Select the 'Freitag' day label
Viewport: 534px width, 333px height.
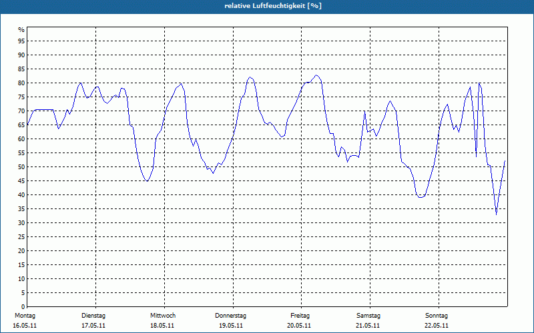tap(300, 316)
